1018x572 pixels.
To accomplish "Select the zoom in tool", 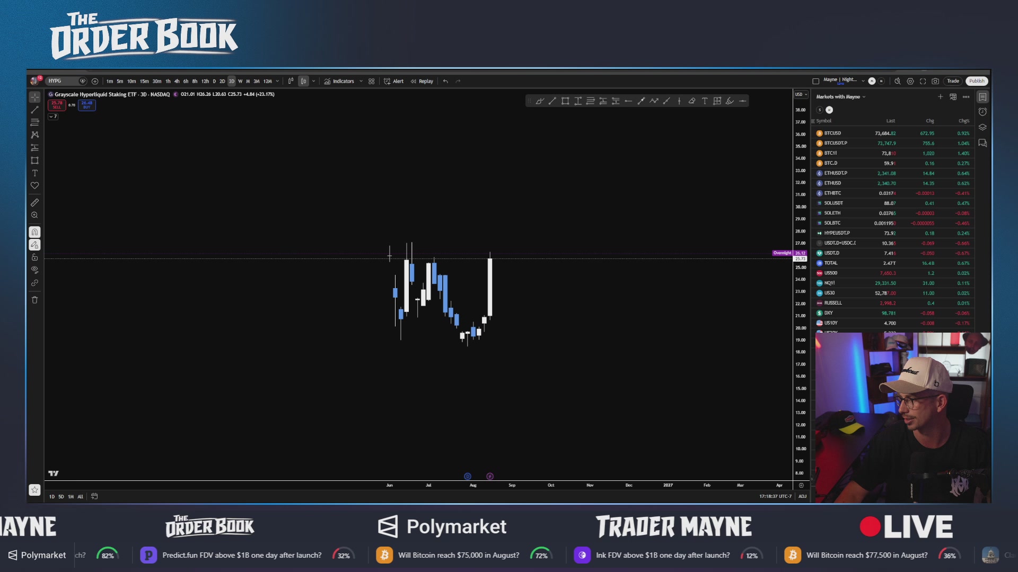I will [x=34, y=216].
